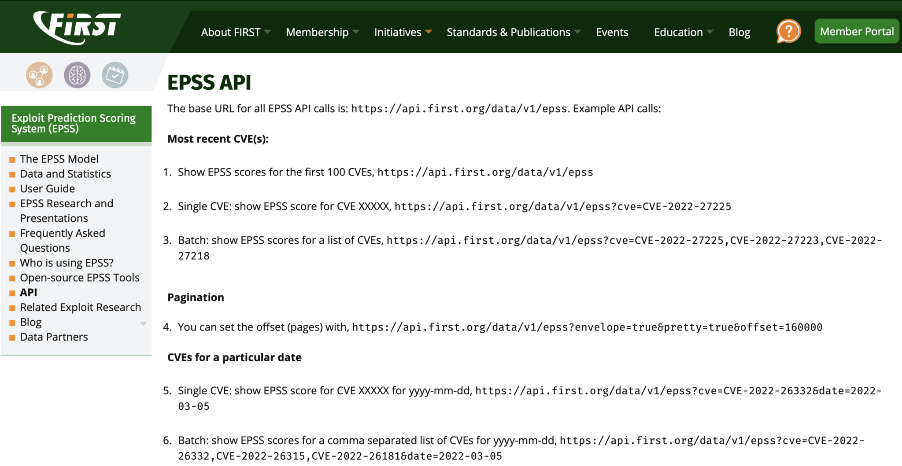The image size is (902, 466).
Task: Go to Data and Statistics page
Action: [65, 174]
